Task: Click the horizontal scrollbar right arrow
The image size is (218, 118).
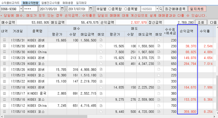Action: [214, 116]
